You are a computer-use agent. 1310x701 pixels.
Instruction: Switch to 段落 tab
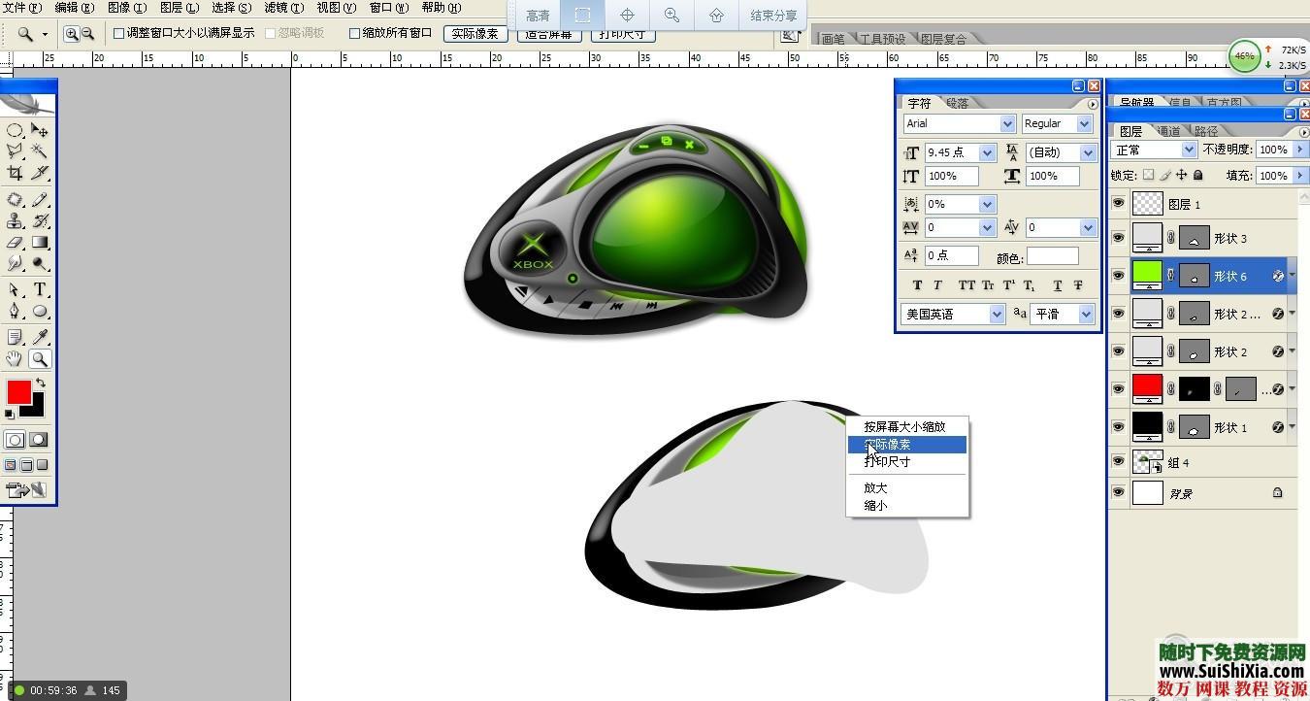pos(958,103)
